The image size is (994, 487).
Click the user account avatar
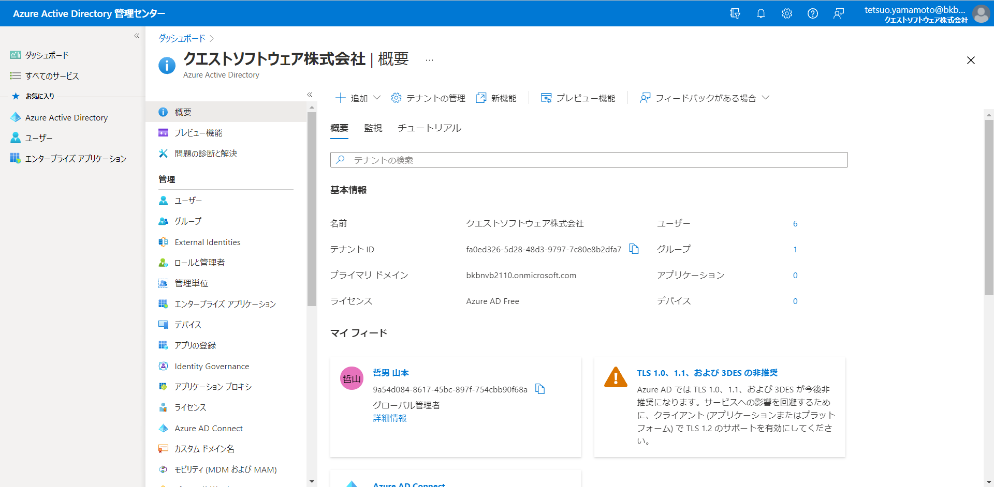pyautogui.click(x=981, y=13)
